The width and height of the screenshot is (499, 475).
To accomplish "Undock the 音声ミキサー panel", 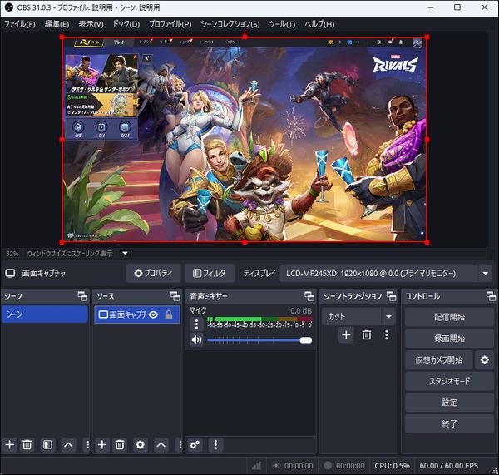I will (x=309, y=296).
